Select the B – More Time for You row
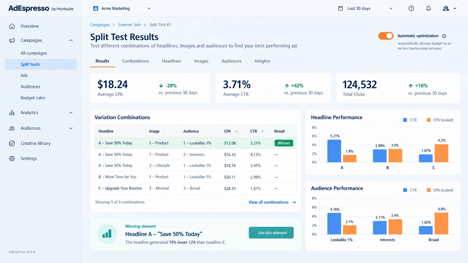 (x=196, y=177)
